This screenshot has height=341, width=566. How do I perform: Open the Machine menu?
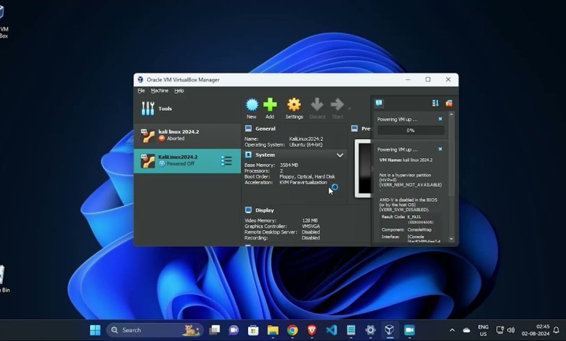point(160,91)
